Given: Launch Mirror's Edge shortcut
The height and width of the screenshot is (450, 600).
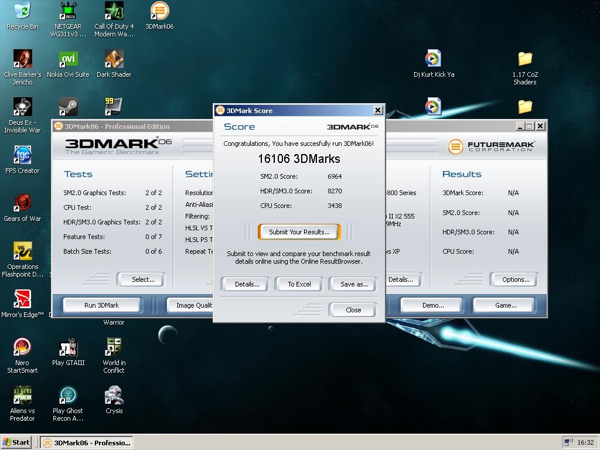Looking at the screenshot, I should click(22, 304).
